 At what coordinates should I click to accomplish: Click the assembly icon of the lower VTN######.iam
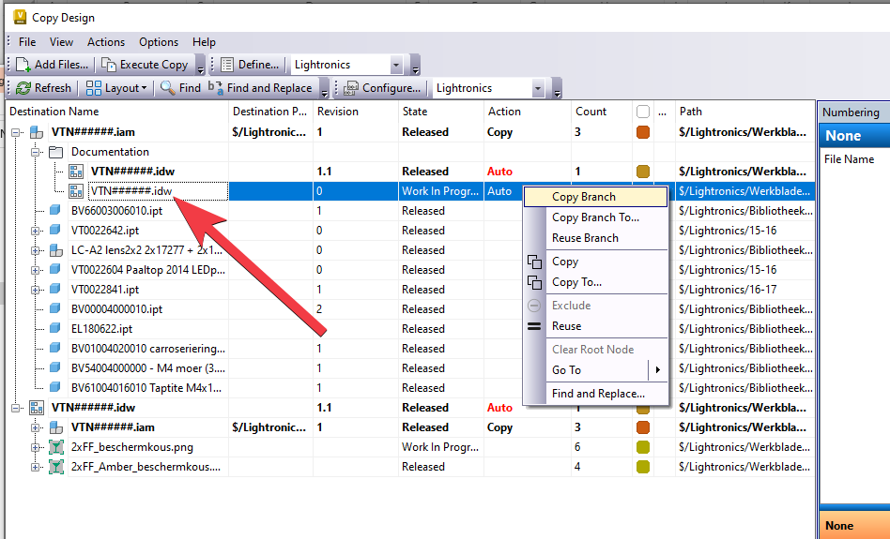(55, 427)
